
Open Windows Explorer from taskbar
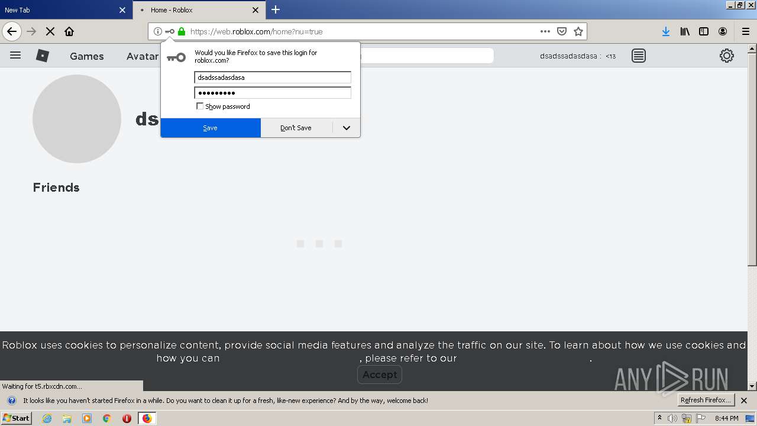[67, 418]
